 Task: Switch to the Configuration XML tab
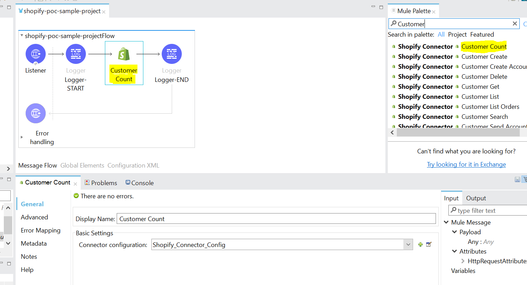click(x=133, y=165)
